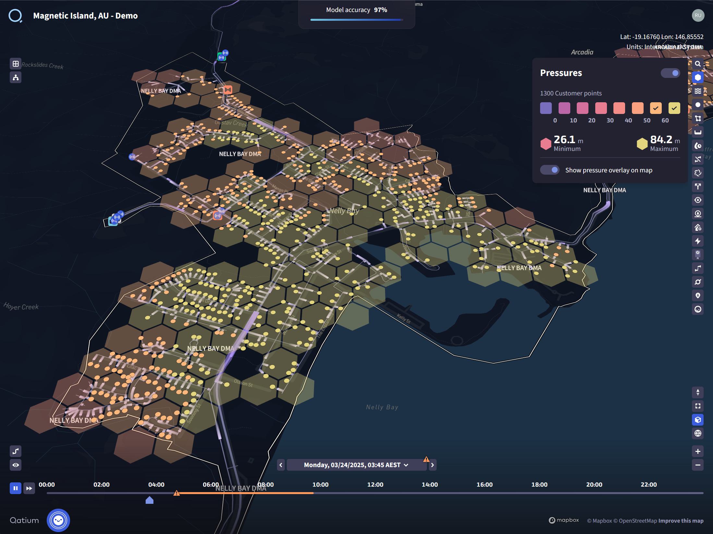Activate the polygon selection tool

point(697,118)
